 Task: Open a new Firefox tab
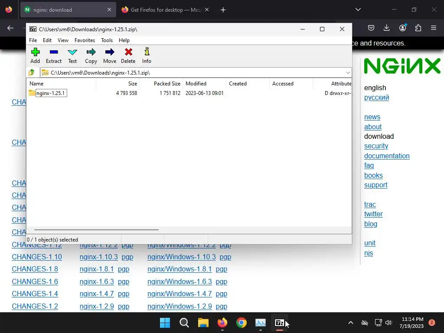pos(223,10)
